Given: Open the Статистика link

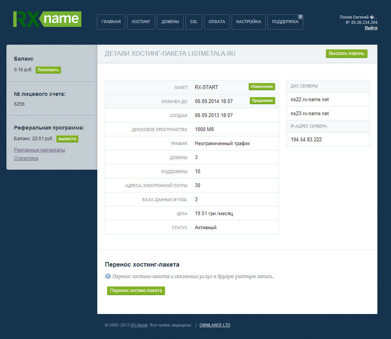Looking at the screenshot, I should click(26, 158).
